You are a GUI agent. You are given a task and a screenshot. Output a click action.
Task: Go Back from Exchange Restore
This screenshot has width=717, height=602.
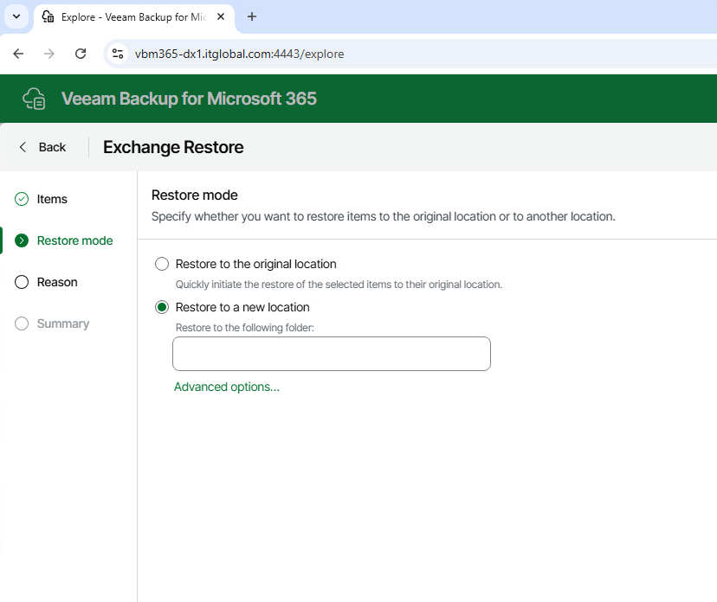point(42,147)
